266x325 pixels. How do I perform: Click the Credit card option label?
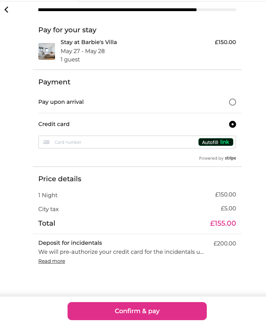(54, 124)
